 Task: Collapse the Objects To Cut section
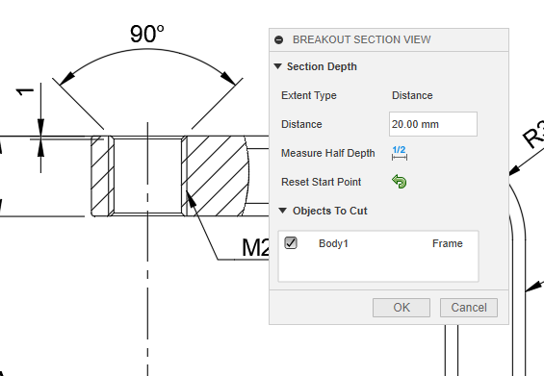283,211
